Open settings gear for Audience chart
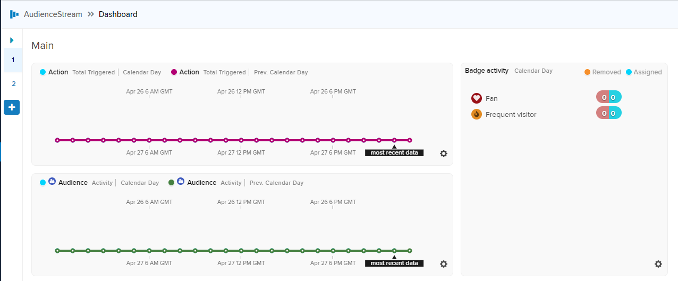The image size is (678, 281). coord(444,264)
